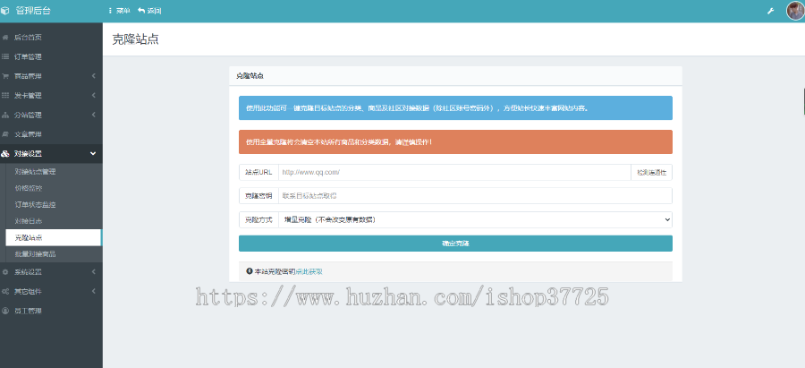Click the 管理后台 title in the header
The width and height of the screenshot is (805, 368).
33,11
